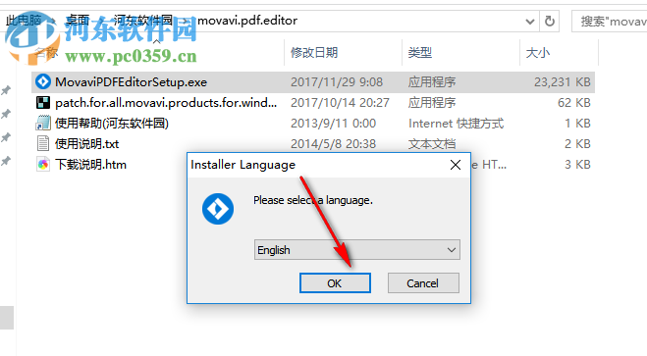Click the Internet 快捷方式 type cell
The height and width of the screenshot is (356, 647).
[x=456, y=124]
